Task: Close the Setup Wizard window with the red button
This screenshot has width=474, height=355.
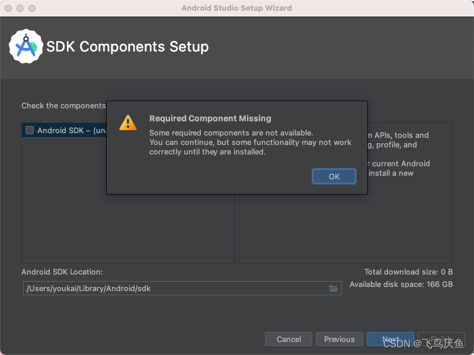Action: click(x=8, y=8)
